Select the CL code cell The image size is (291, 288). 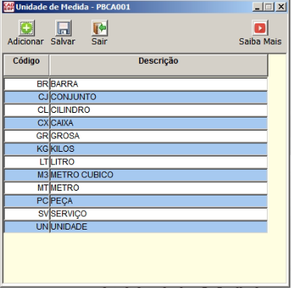[x=26, y=110]
